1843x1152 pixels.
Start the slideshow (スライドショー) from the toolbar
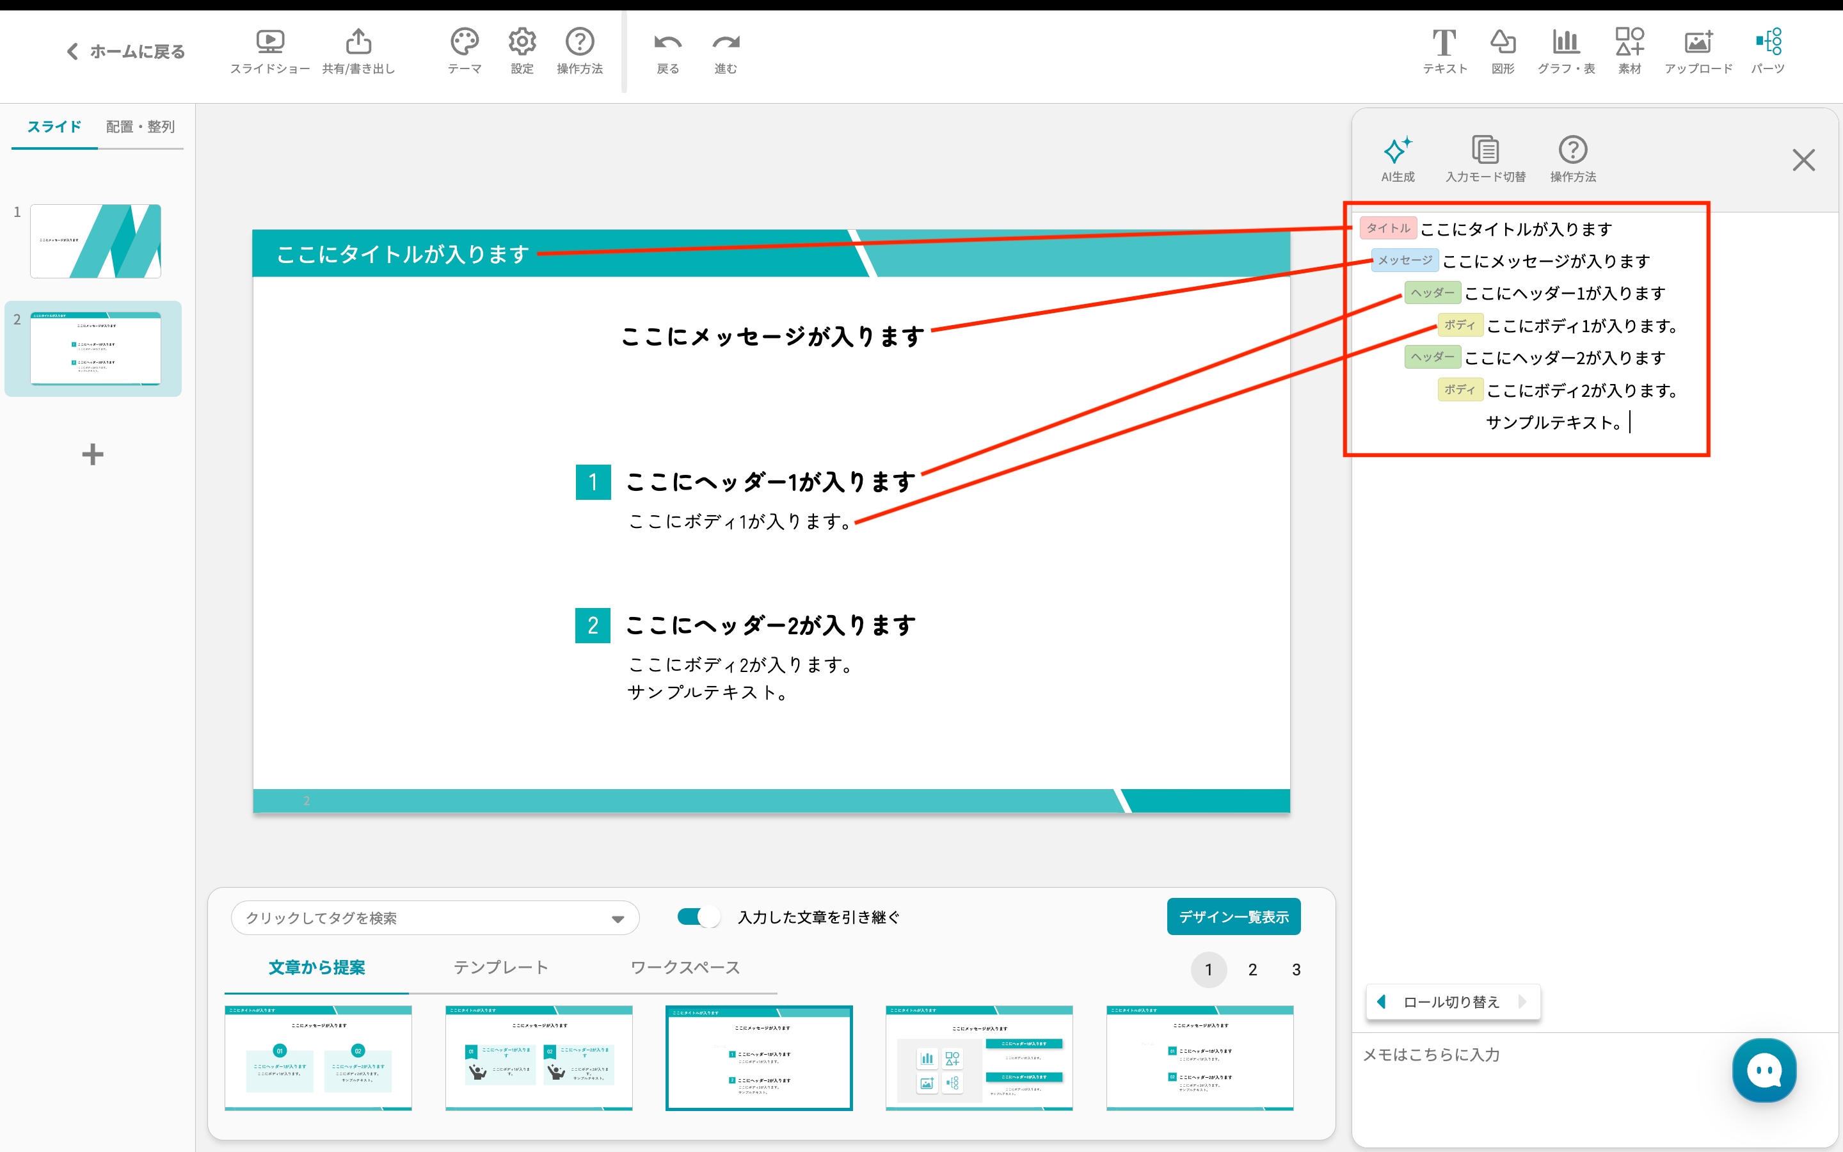click(269, 51)
